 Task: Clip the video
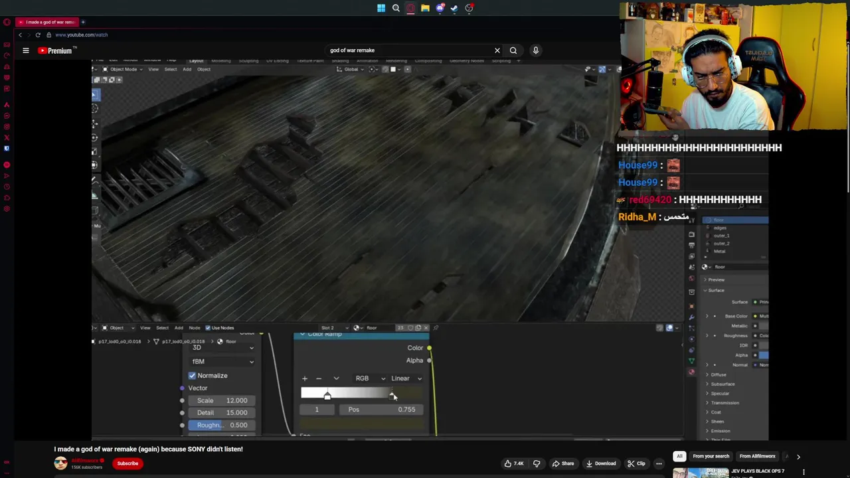pos(636,463)
